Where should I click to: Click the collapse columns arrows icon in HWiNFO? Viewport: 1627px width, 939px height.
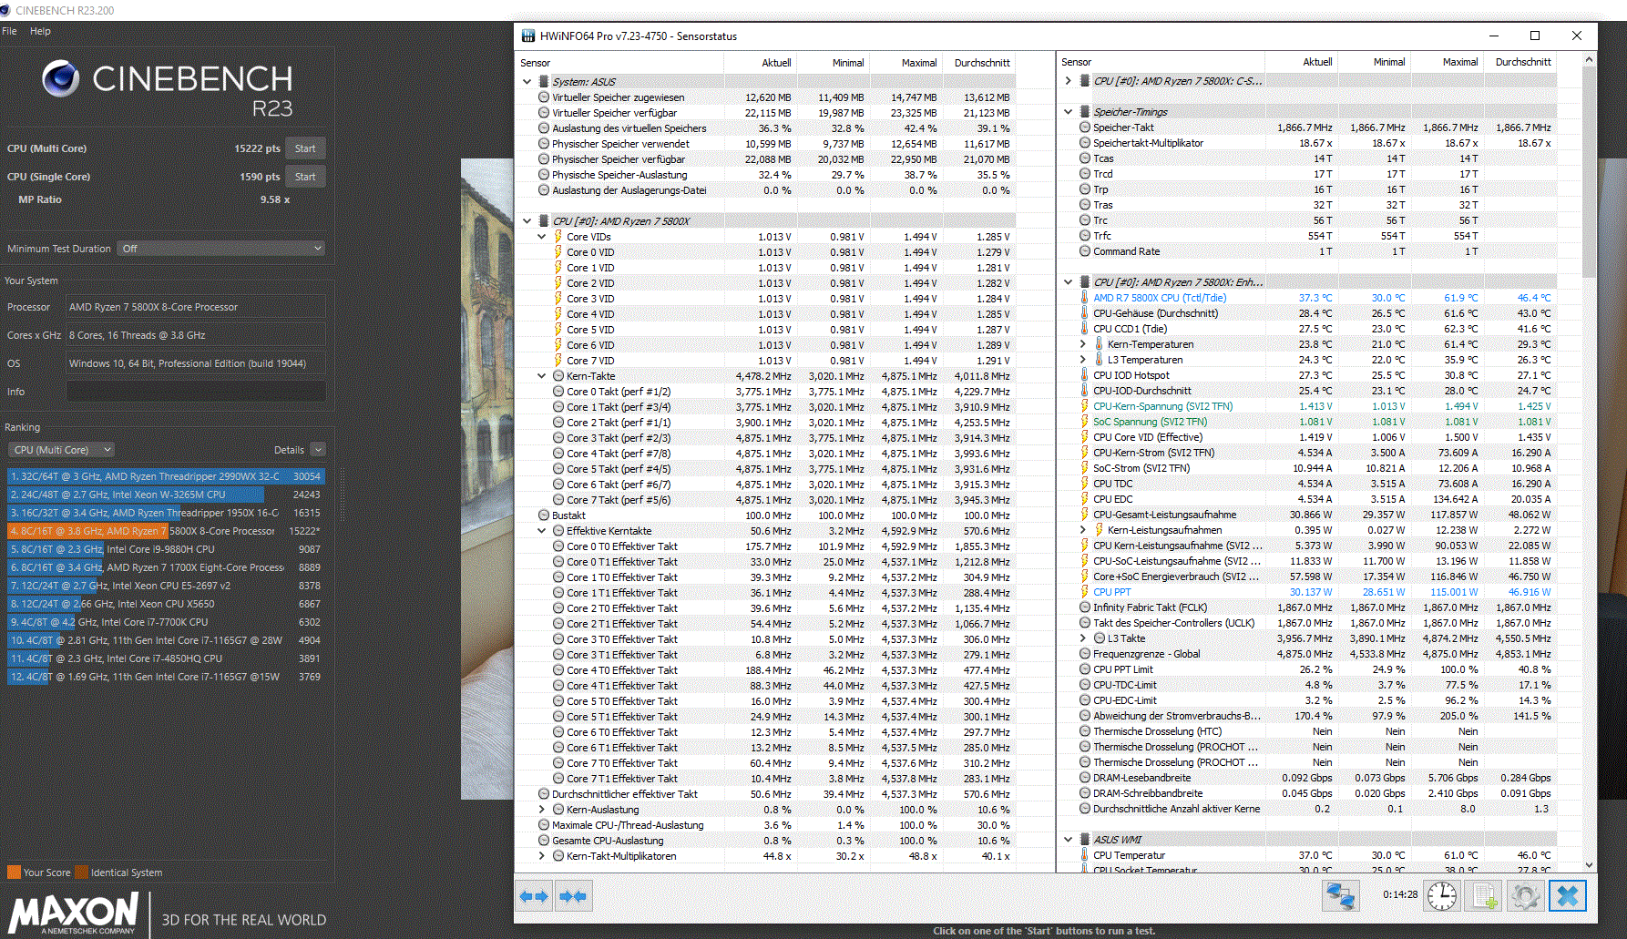[573, 896]
